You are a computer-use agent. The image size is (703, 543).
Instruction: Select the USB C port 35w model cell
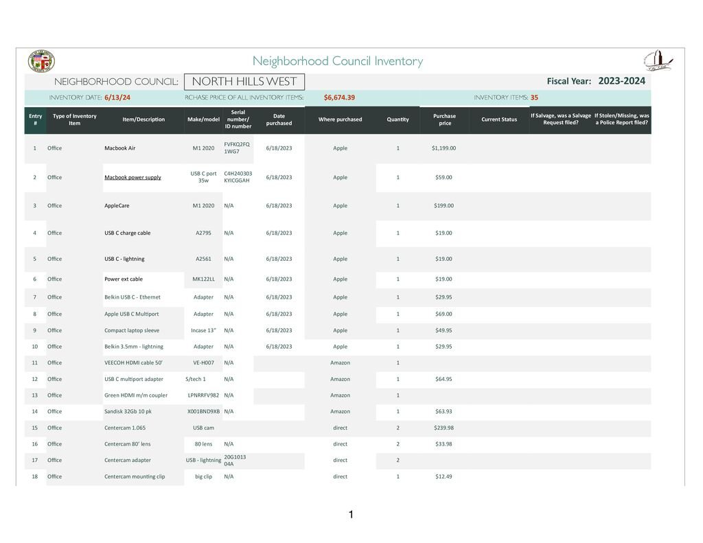click(x=203, y=177)
